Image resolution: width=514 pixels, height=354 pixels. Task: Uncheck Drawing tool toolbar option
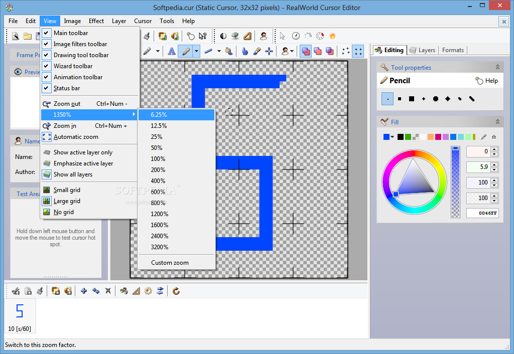(89, 55)
